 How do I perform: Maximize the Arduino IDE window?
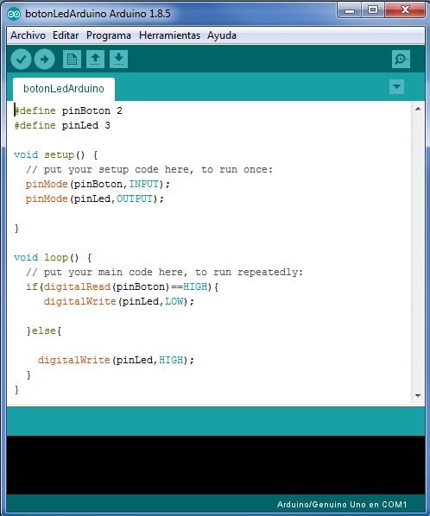pos(373,10)
